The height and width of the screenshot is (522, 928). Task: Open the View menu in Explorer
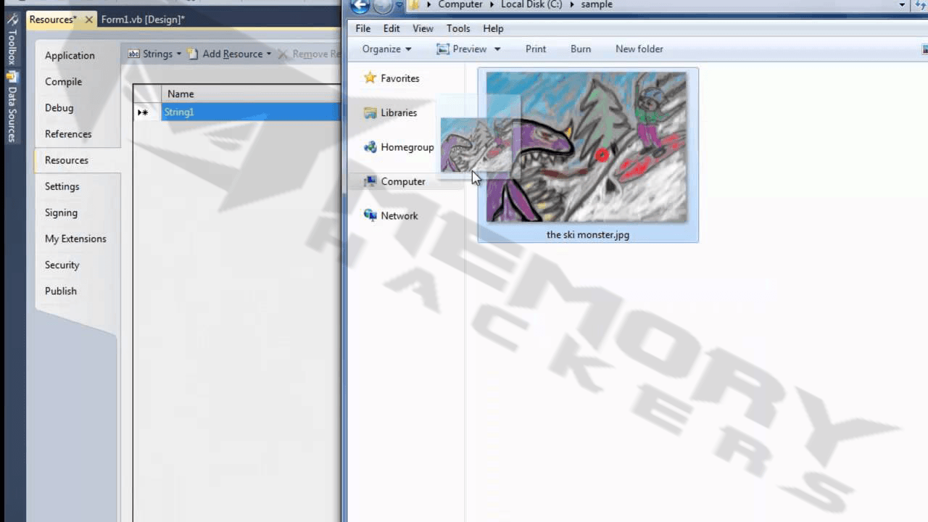(x=423, y=28)
